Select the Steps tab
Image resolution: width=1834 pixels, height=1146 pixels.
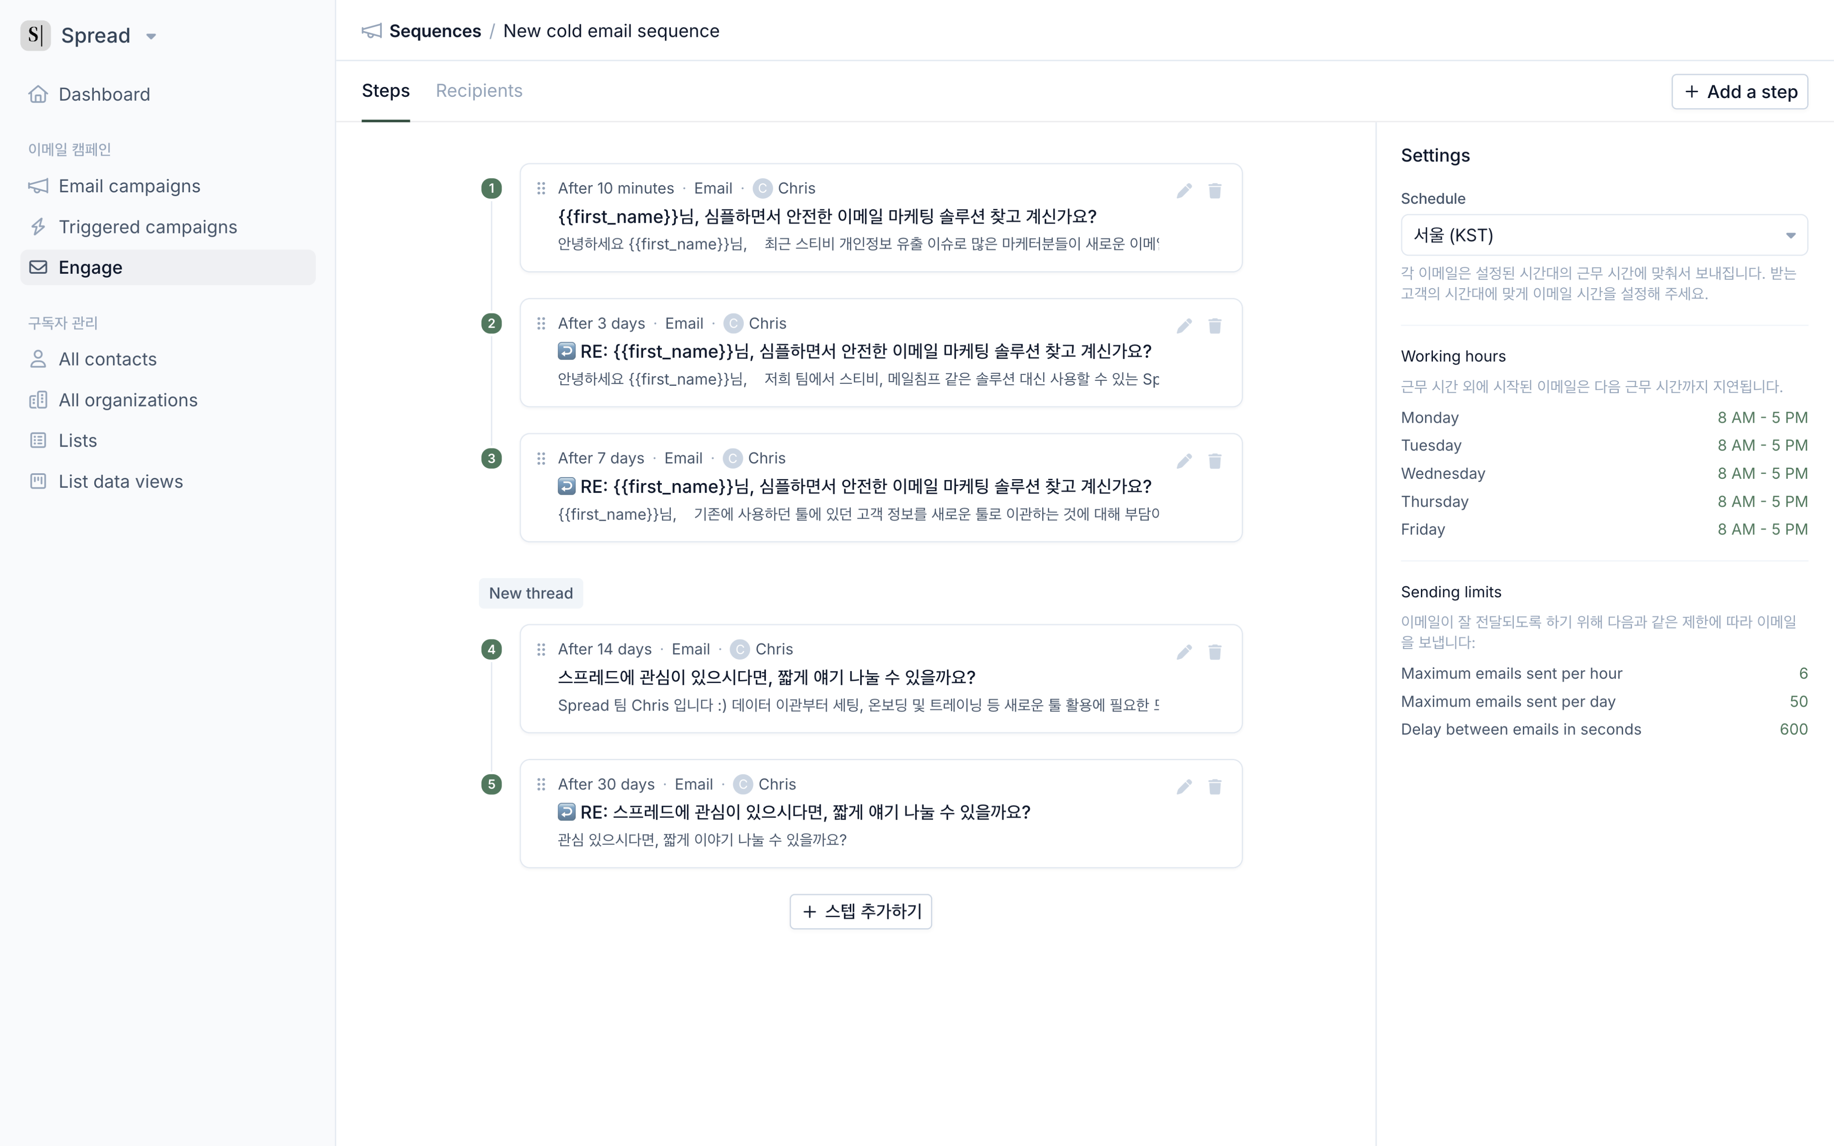click(386, 91)
